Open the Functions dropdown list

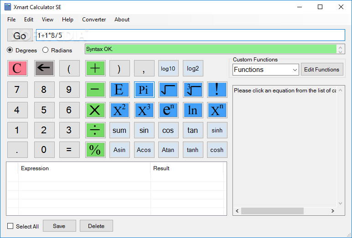pos(265,70)
